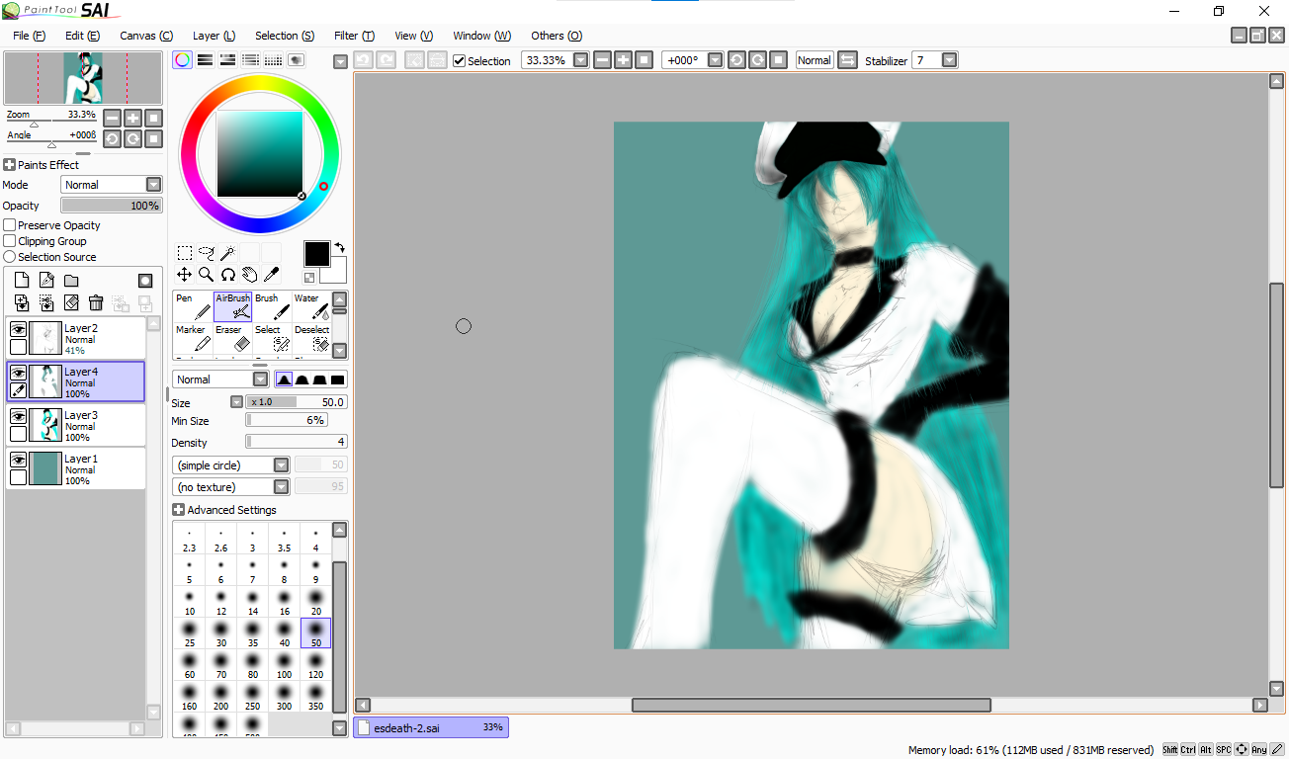Toggle the Selection checkbox in toolbar
Screen dimensions: 1289x759
coord(459,60)
